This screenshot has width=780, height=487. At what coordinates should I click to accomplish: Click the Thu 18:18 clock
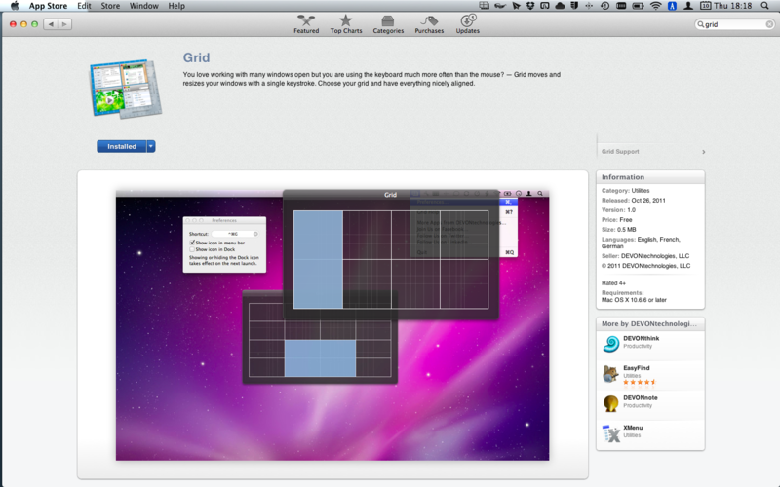point(732,6)
